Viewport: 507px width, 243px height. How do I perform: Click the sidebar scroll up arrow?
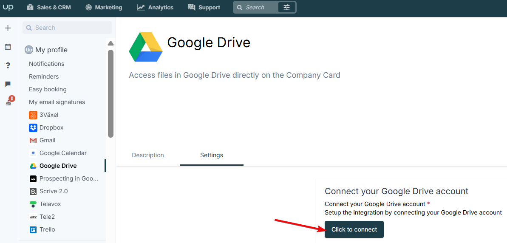coord(110,43)
